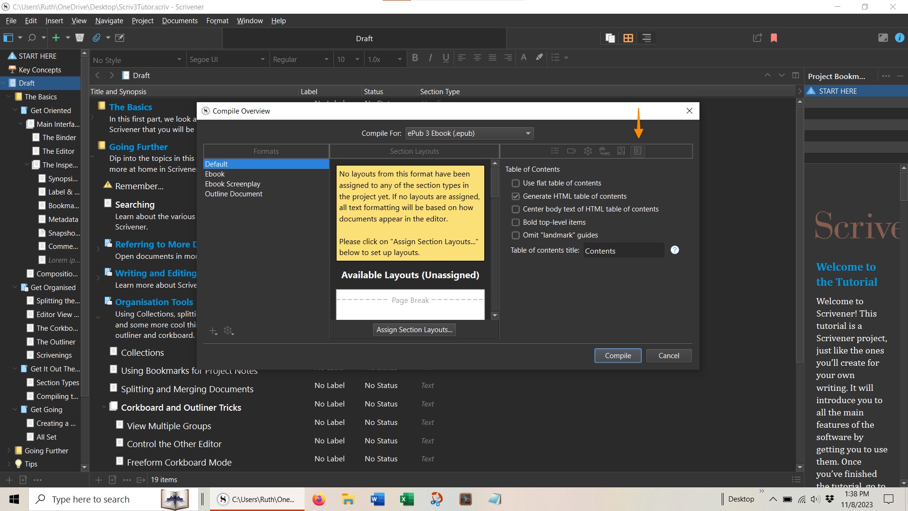
Task: Switch to Scrivenings document view icon
Action: [610, 38]
